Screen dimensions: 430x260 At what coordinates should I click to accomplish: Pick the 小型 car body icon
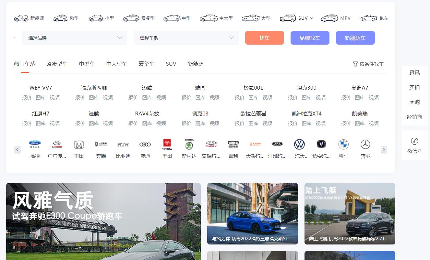coord(96,18)
